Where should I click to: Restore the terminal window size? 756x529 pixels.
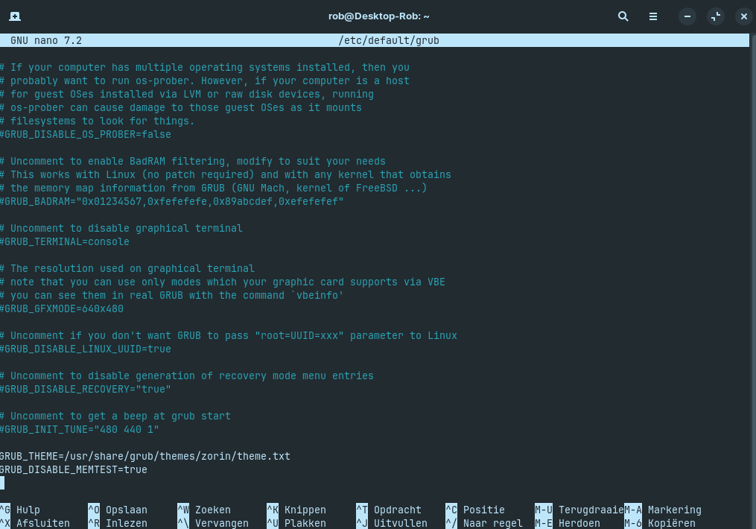coord(716,16)
